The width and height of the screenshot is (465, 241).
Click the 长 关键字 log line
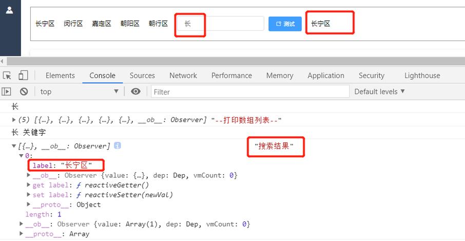(28, 133)
